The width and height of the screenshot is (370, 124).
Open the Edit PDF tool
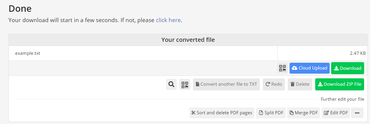pyautogui.click(x=336, y=113)
